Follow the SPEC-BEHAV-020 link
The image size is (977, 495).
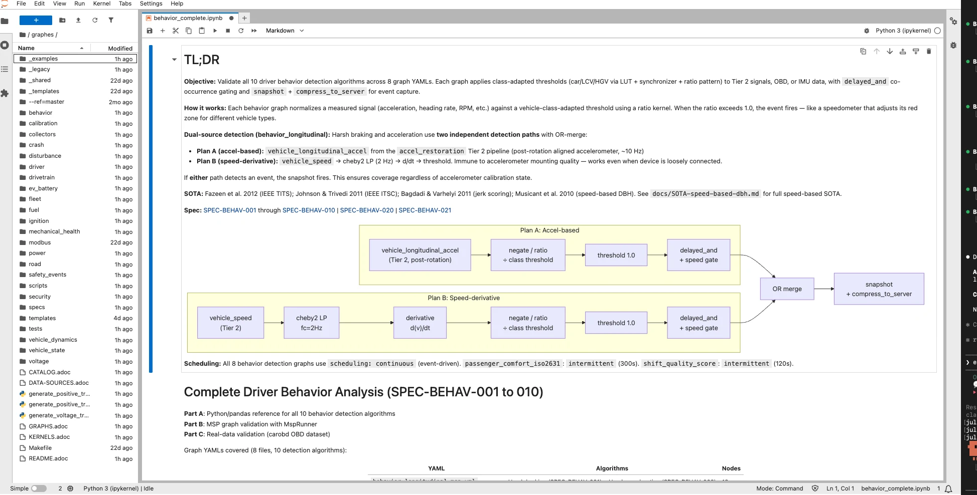pyautogui.click(x=367, y=210)
